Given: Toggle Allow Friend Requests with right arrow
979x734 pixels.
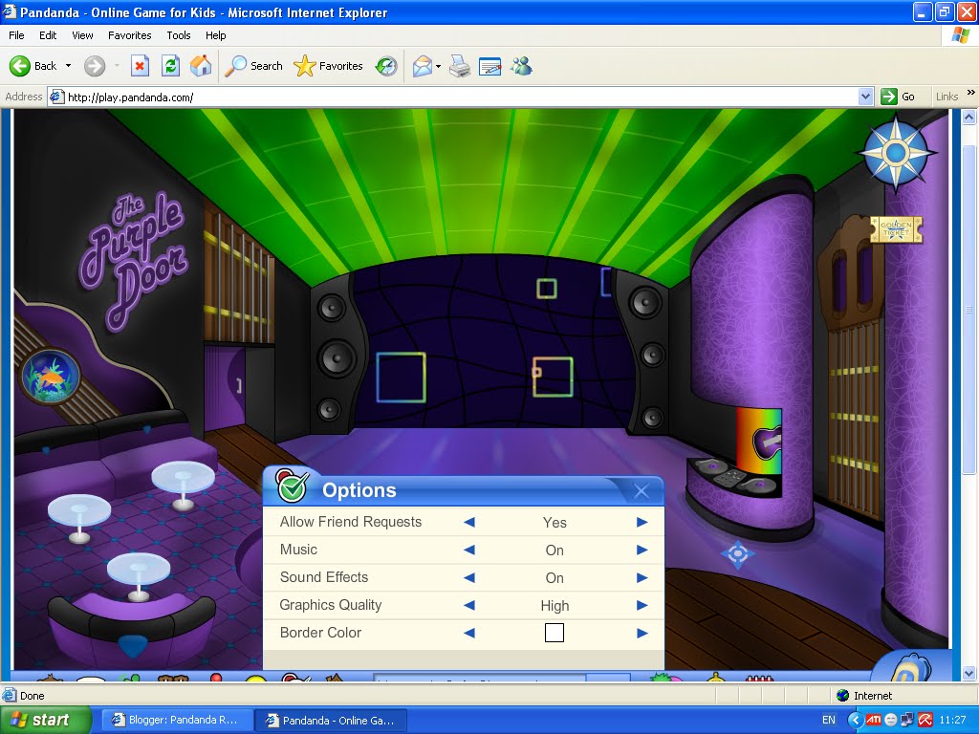Looking at the screenshot, I should (642, 522).
